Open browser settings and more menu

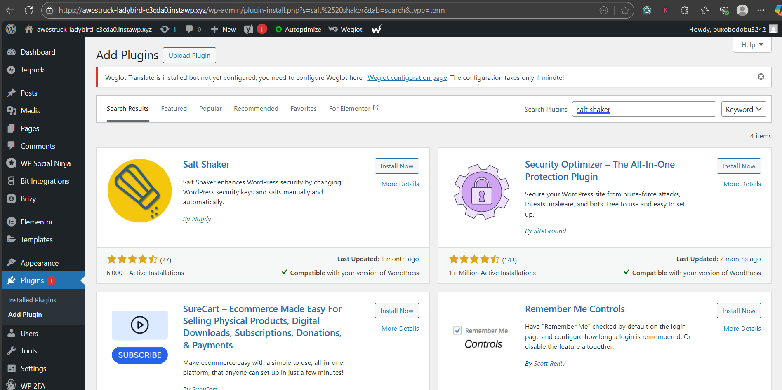coord(761,10)
